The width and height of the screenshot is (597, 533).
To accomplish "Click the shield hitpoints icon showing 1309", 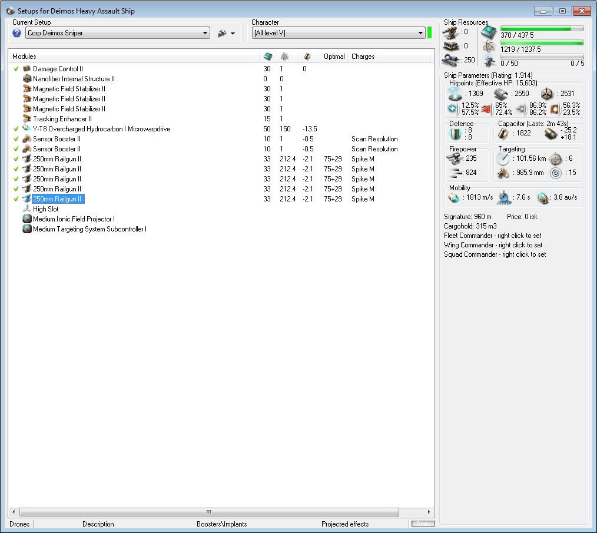I will (x=455, y=93).
